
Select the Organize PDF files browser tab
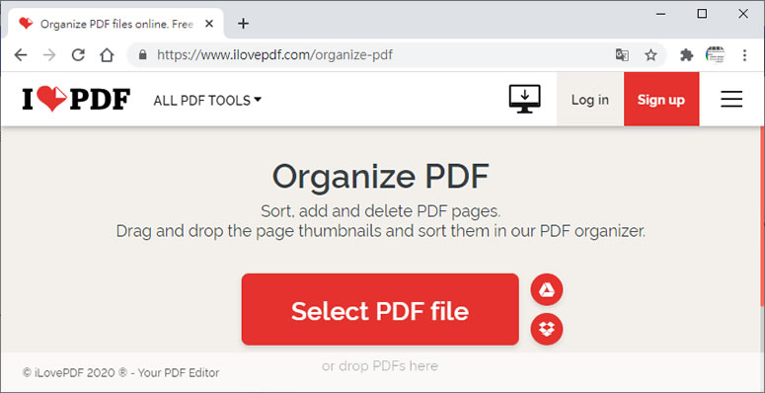[116, 24]
